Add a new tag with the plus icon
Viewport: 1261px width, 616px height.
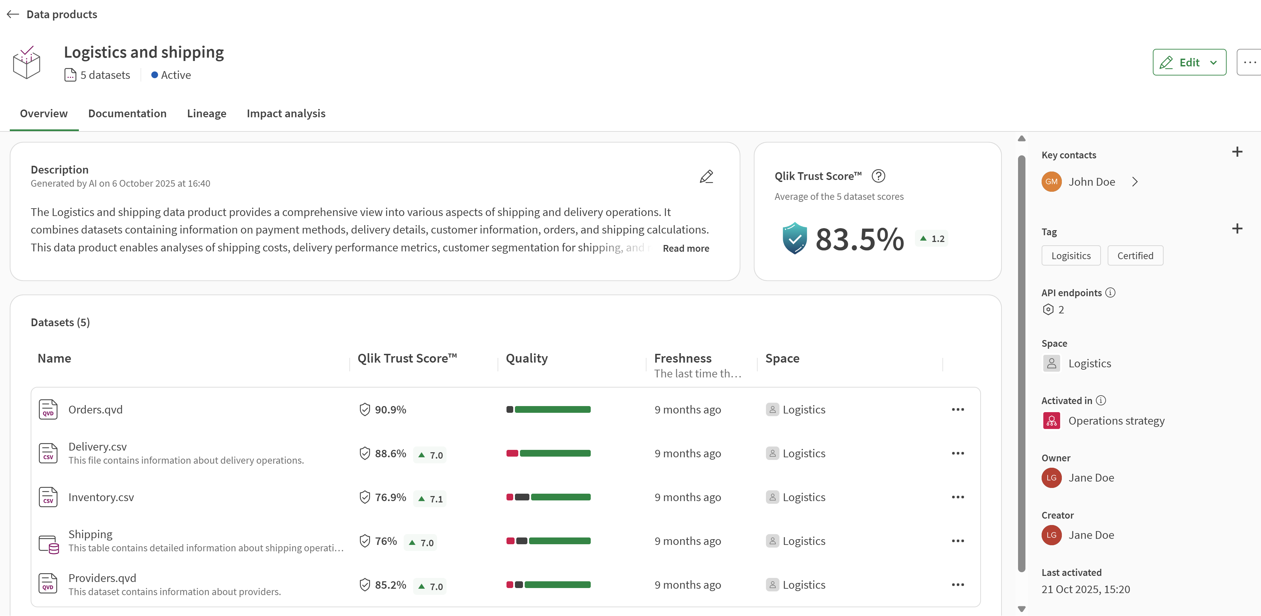point(1236,229)
